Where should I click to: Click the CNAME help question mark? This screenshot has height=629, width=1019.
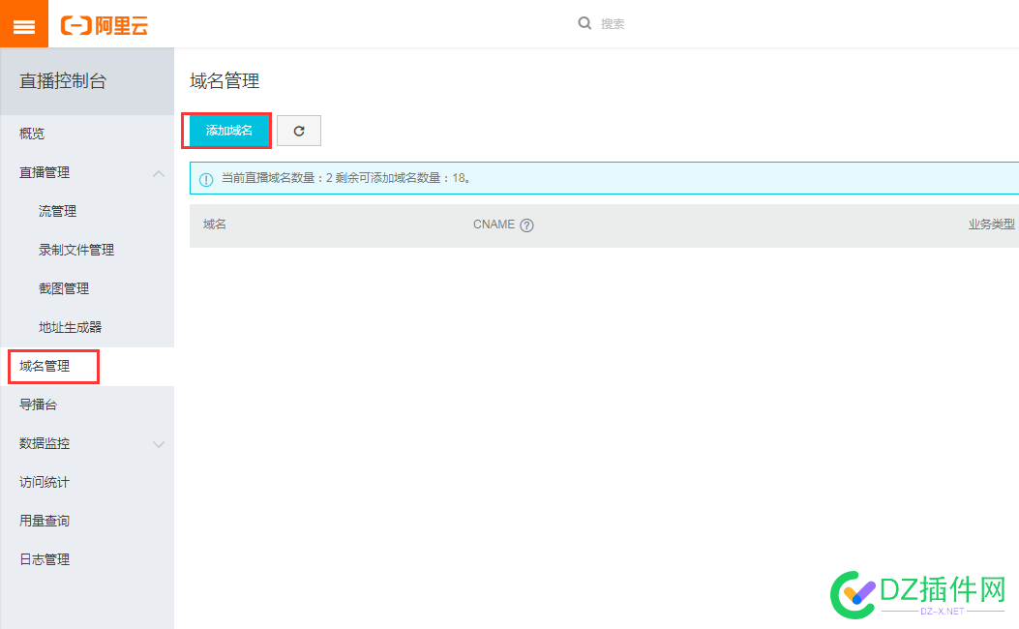point(527,225)
